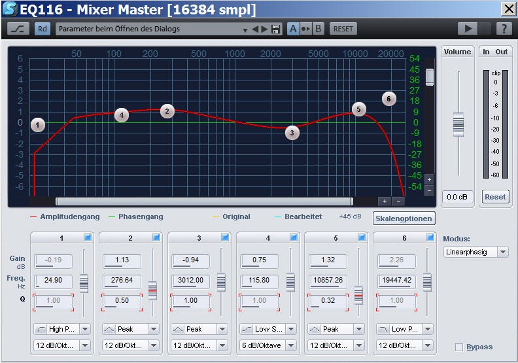
Task: Click the routing curve icon button at top left
Action: [x=18, y=29]
